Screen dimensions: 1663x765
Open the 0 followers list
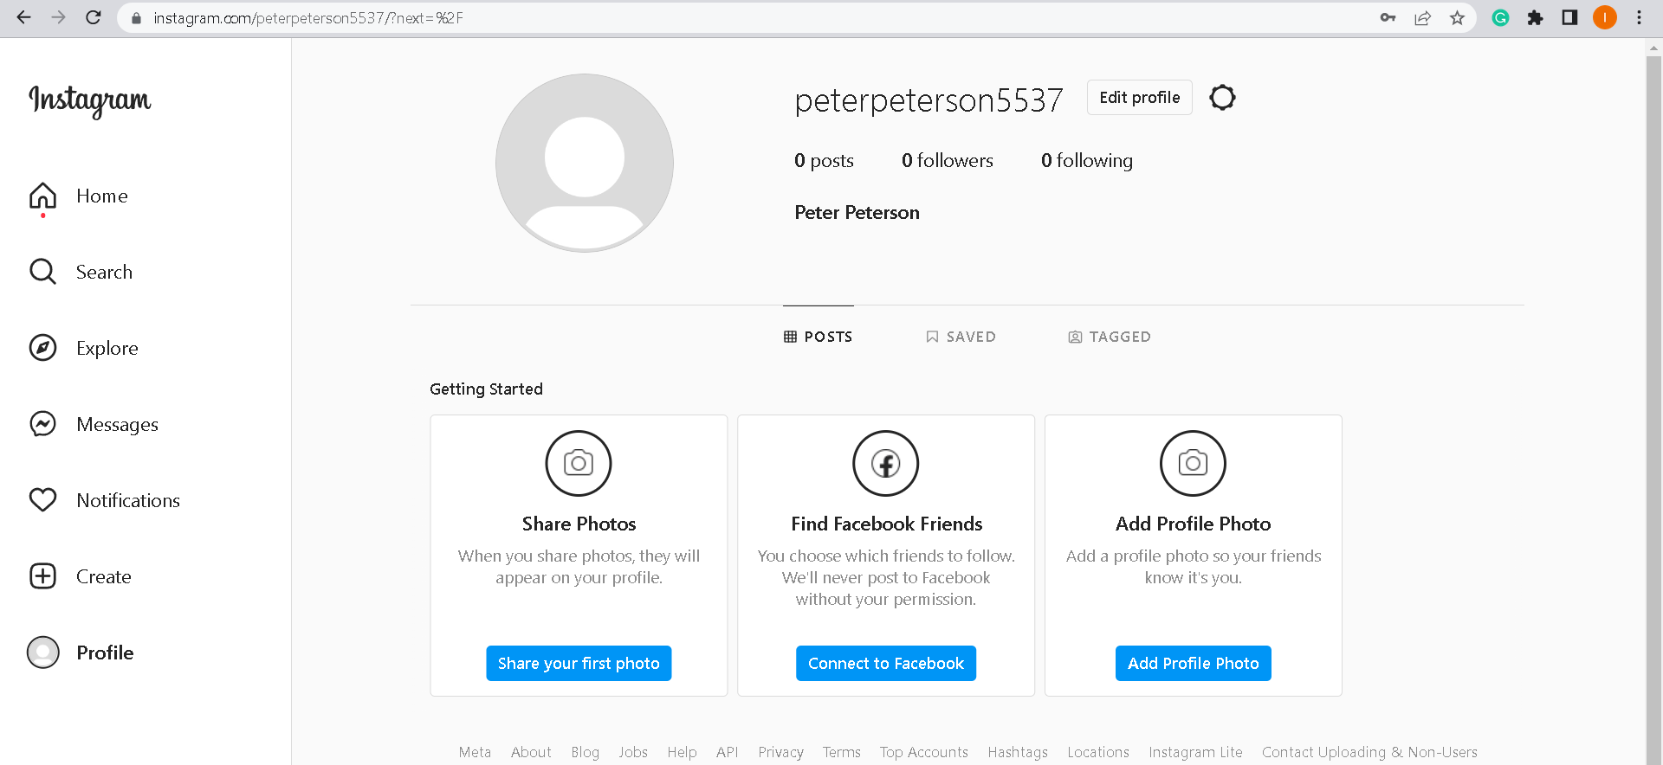point(948,161)
